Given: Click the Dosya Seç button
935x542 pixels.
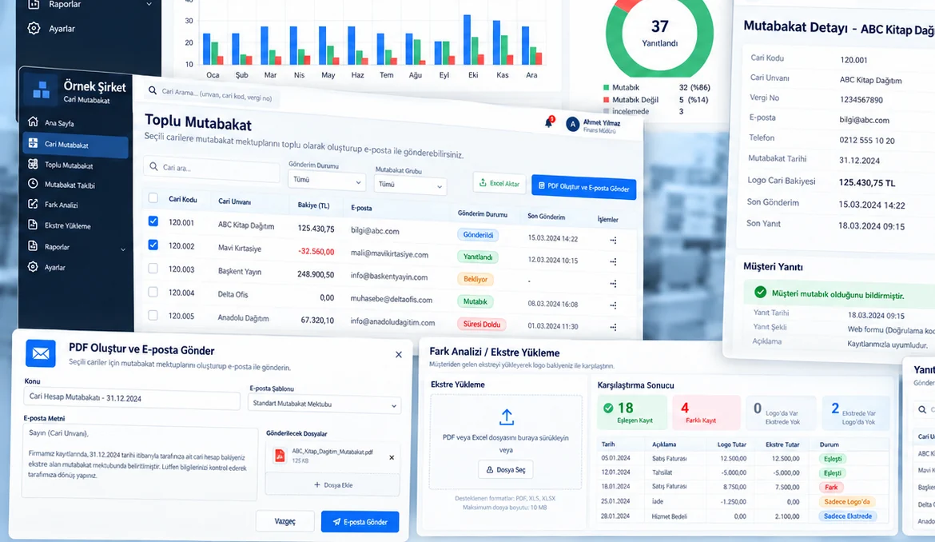Looking at the screenshot, I should coord(506,470).
